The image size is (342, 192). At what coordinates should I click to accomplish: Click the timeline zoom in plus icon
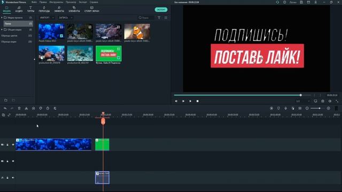click(329, 108)
